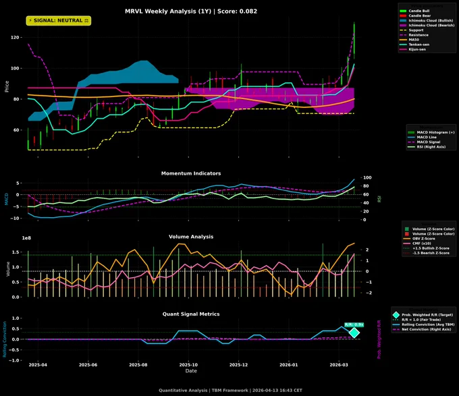Click the 2026-03 date tick label
Image resolution: width=459 pixels, height=396 pixels.
pos(339,365)
